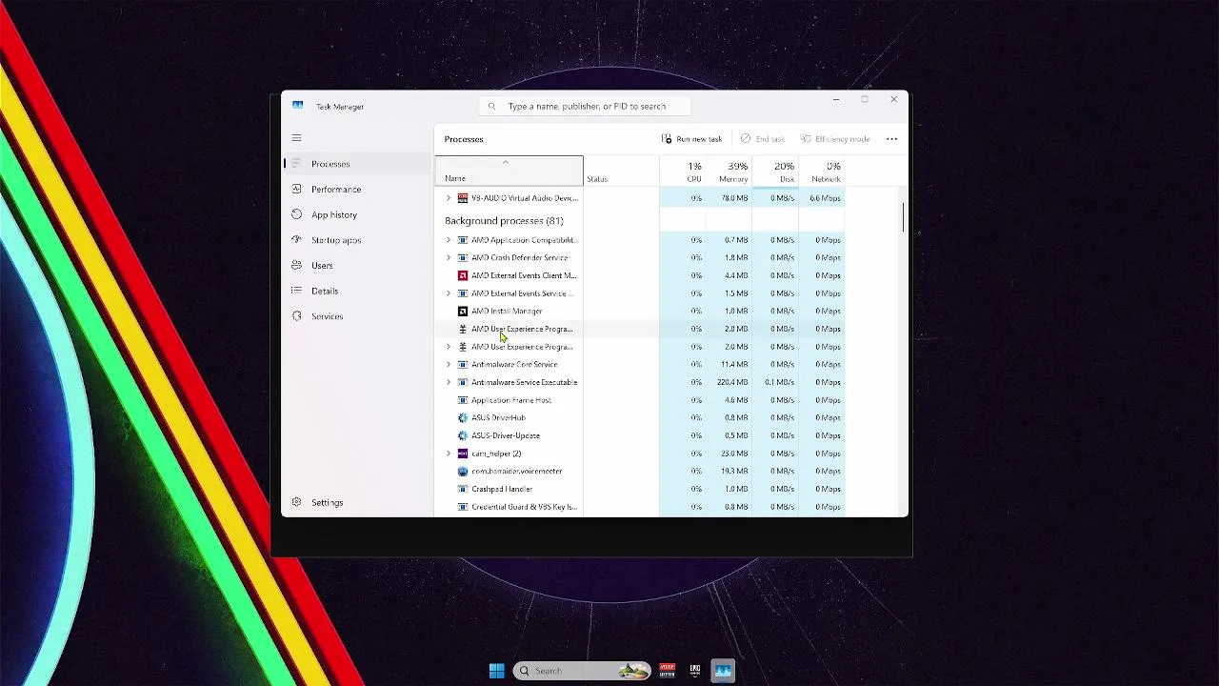Open the three-dot more options menu
1219x686 pixels.
[891, 139]
